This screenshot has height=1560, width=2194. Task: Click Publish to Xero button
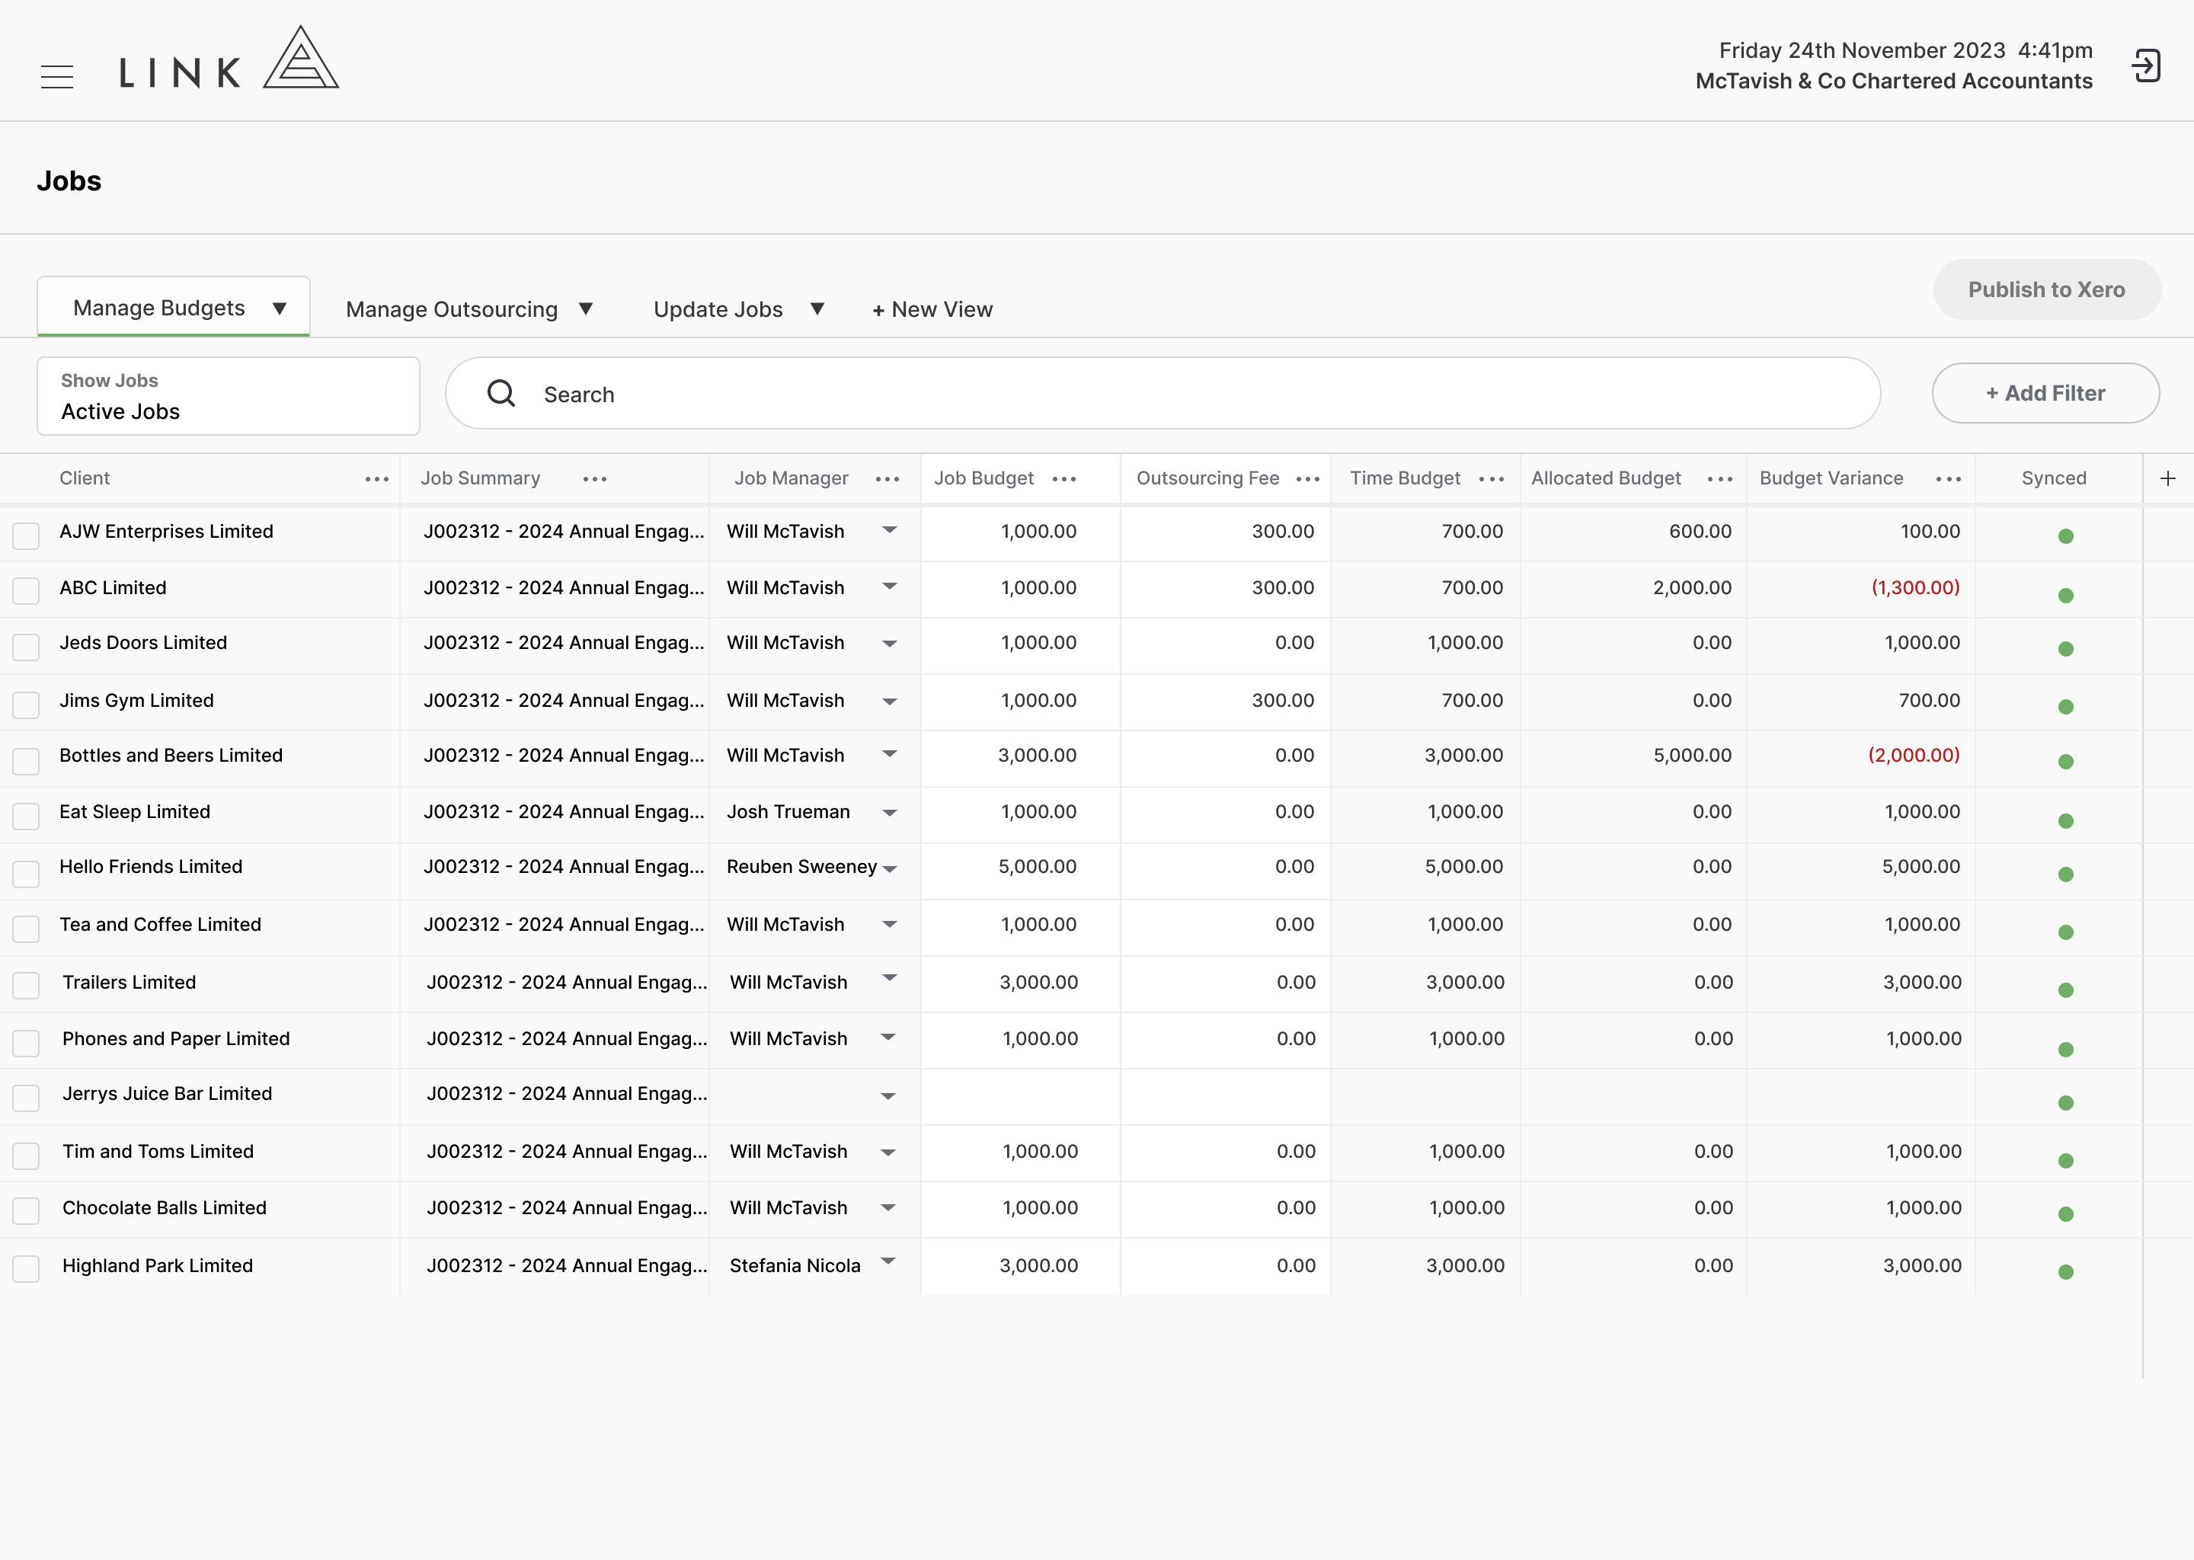tap(2046, 289)
